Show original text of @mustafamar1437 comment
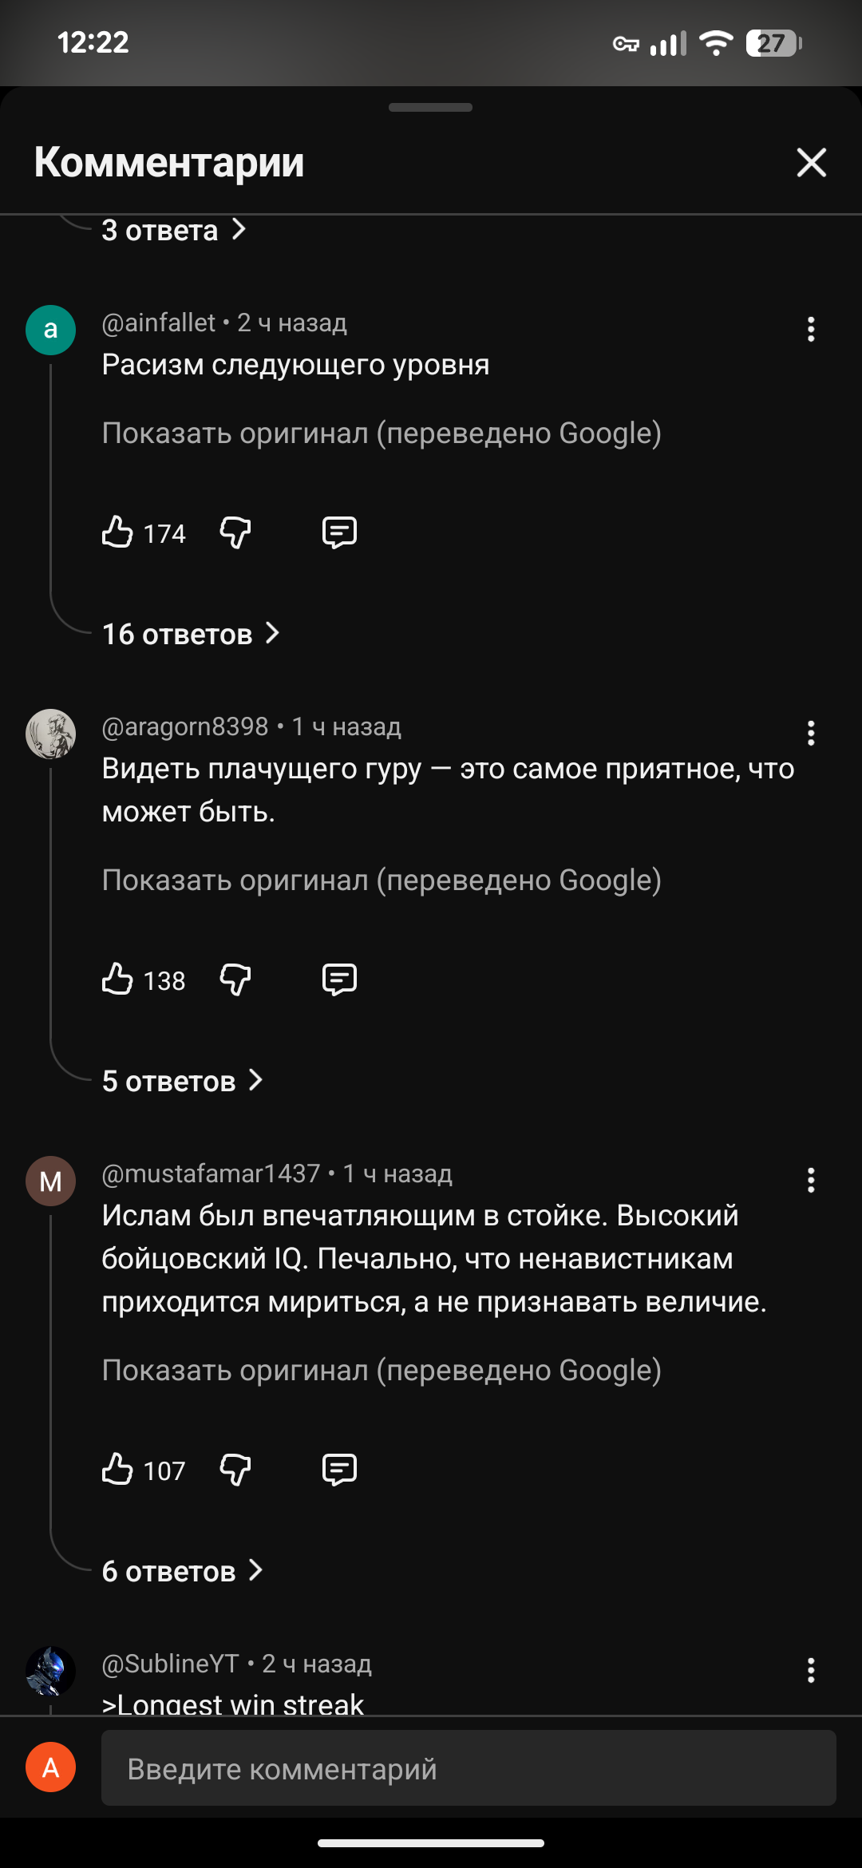Screen dimensions: 862x1868 click(x=382, y=1370)
